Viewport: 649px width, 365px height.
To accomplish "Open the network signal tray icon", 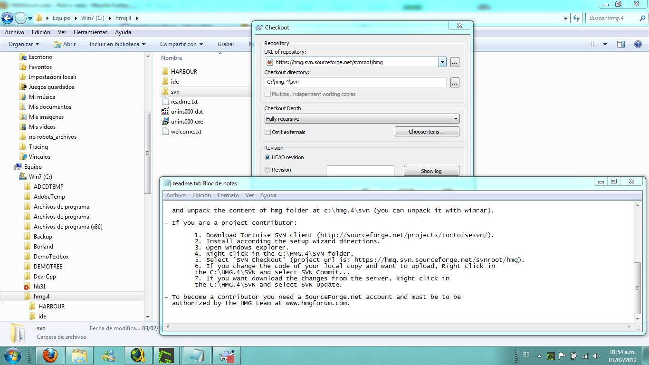I will pos(585,355).
